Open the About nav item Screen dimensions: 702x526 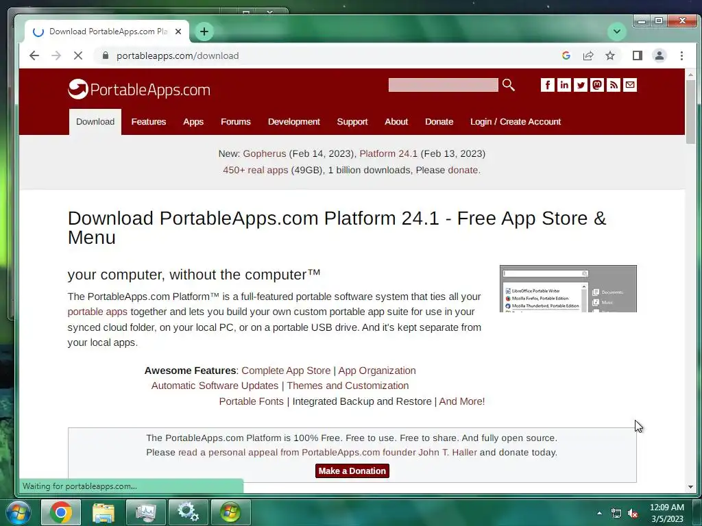pyautogui.click(x=396, y=122)
